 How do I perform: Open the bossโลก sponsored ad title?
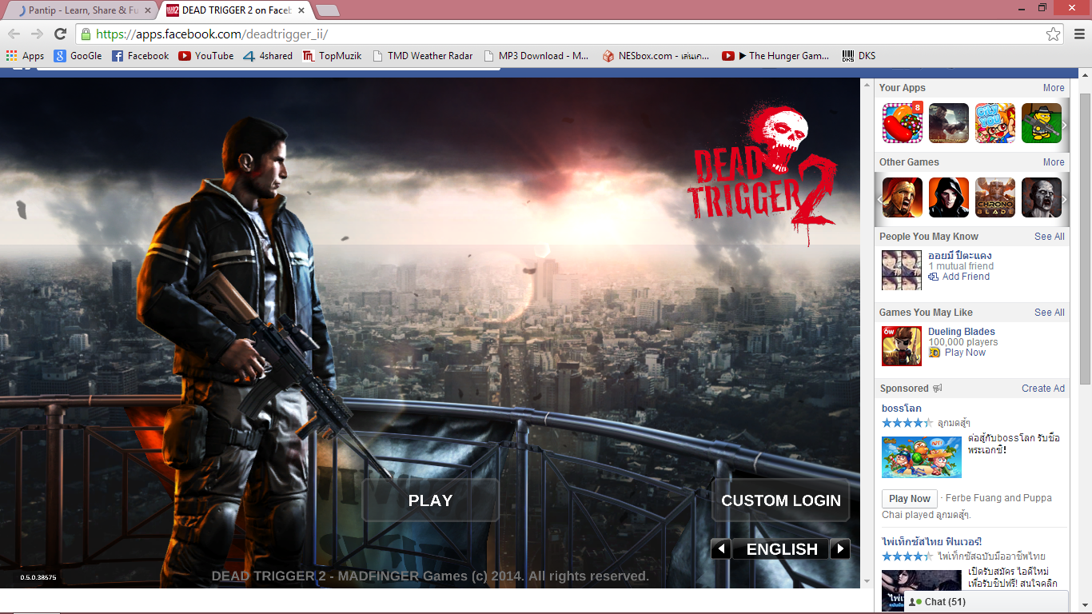click(x=902, y=409)
